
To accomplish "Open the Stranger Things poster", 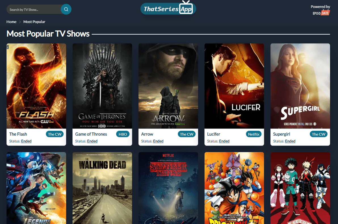I will point(168,188).
